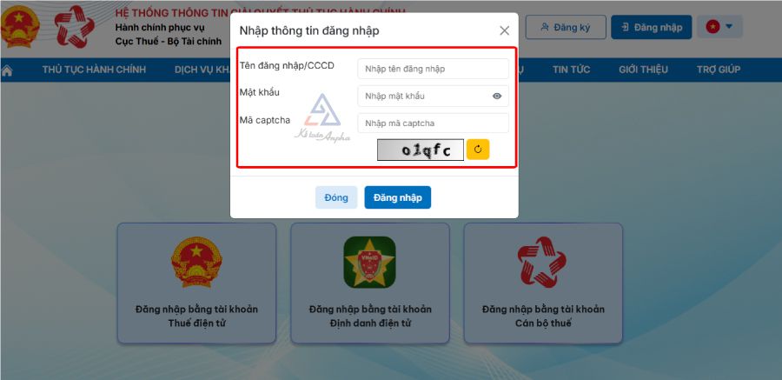Click the Đóng button in dialog

[336, 197]
